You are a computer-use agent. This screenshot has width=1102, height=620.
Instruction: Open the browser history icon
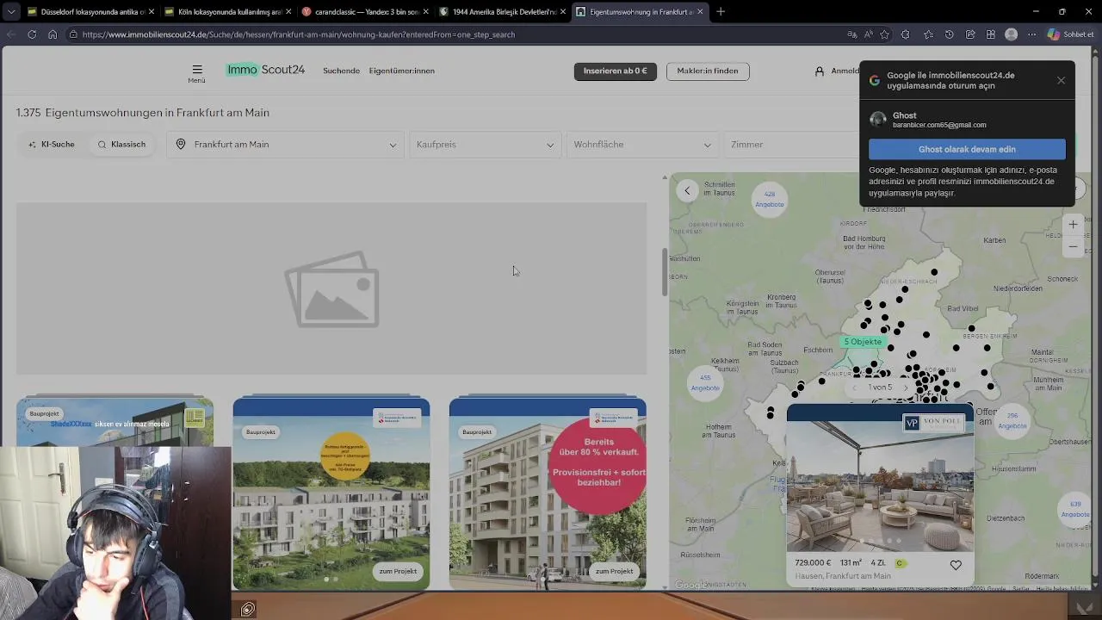tap(949, 34)
